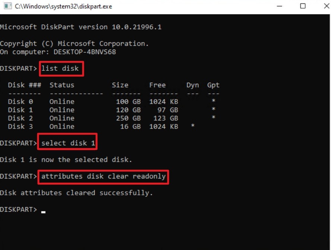Click the Disk 2 row showing 250 GB
The width and height of the screenshot is (331, 250).
[93, 118]
